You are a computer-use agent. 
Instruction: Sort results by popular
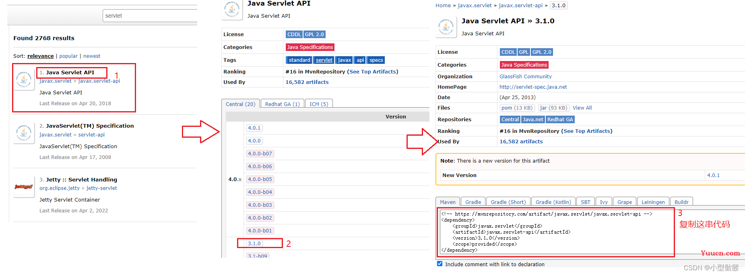[x=68, y=56]
